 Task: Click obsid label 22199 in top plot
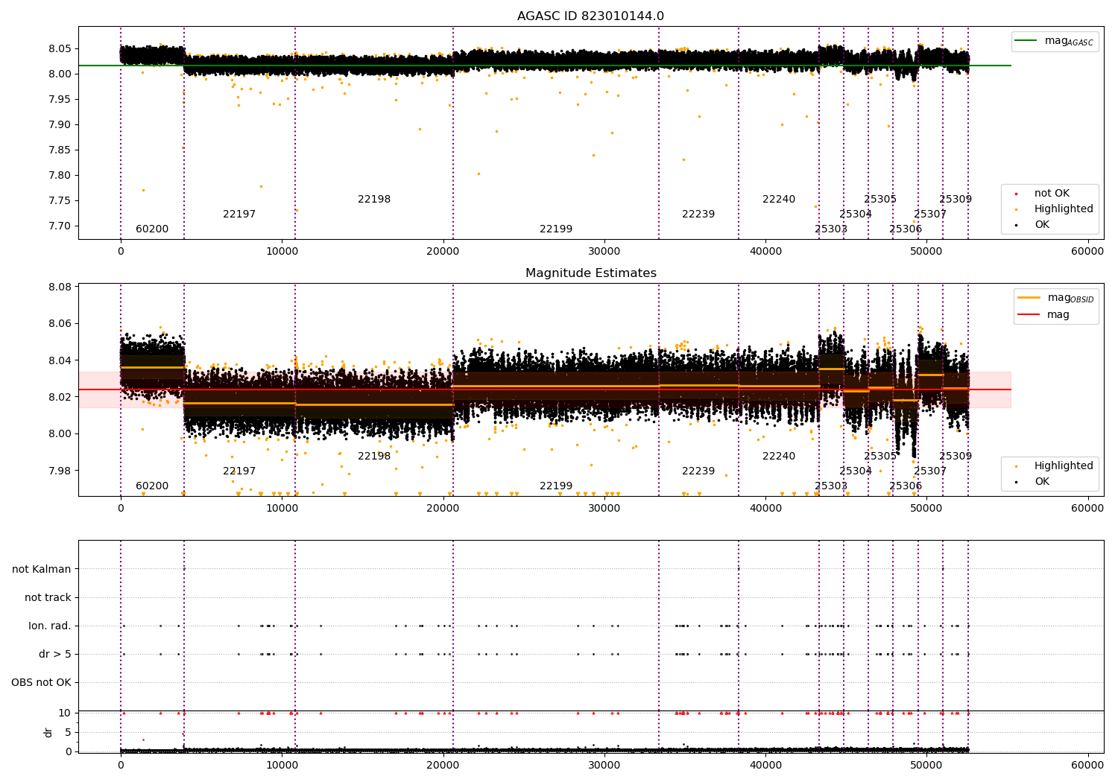556,229
